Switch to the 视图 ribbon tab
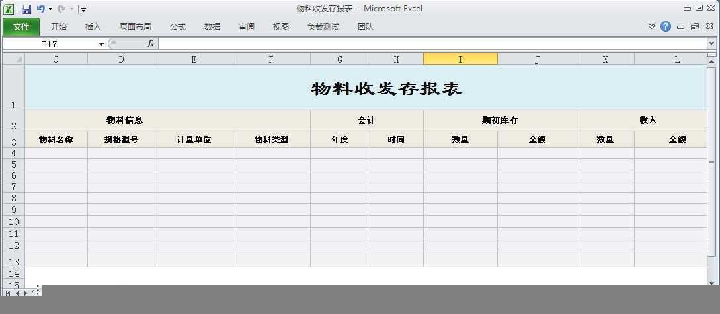Viewport: 720px width, 314px height. [281, 27]
